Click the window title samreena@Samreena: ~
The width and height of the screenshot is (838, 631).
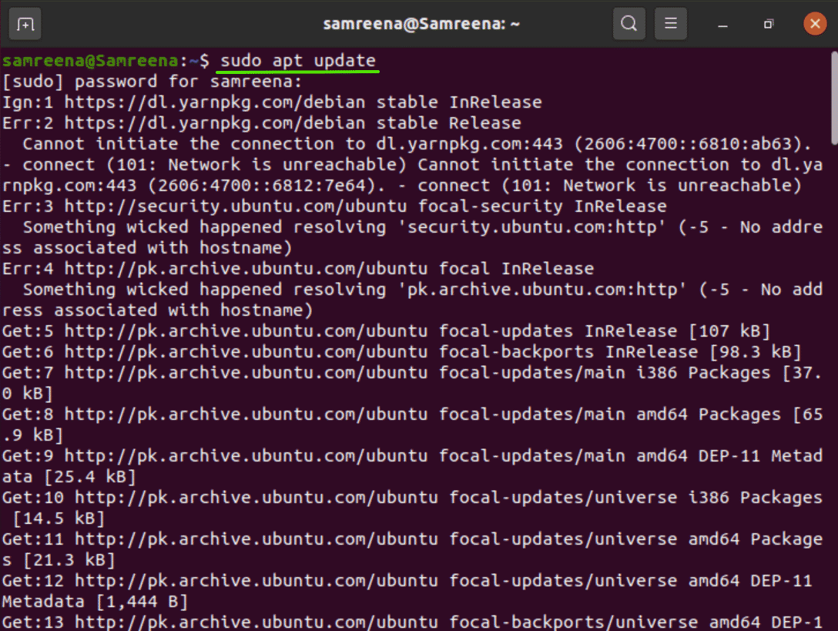[421, 24]
